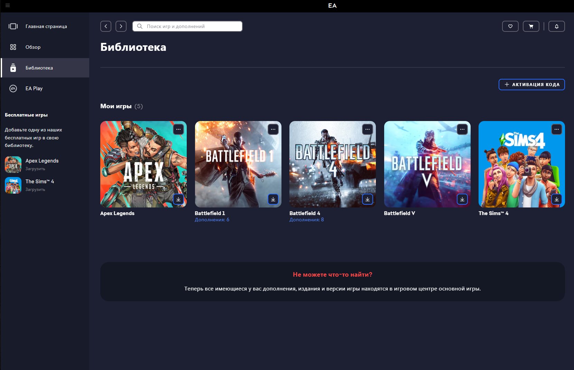Open more options on Apex Legends card

(x=178, y=129)
